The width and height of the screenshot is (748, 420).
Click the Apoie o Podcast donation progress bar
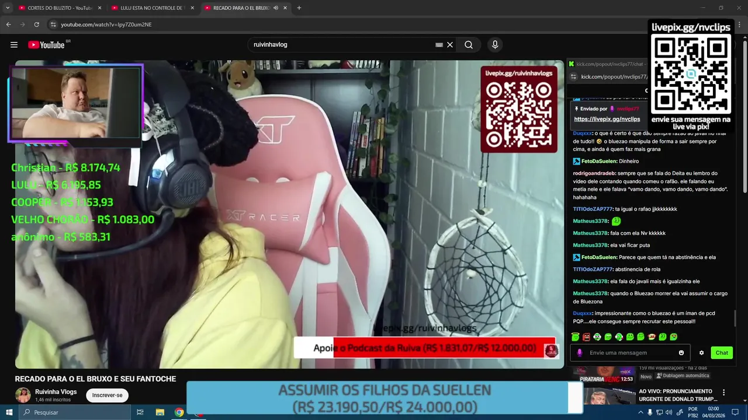click(425, 348)
